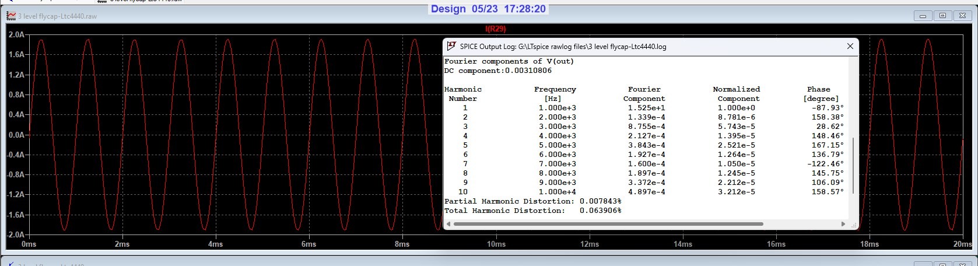The height and width of the screenshot is (266, 978).
Task: Click the 10ms label on time axis
Action: click(496, 244)
